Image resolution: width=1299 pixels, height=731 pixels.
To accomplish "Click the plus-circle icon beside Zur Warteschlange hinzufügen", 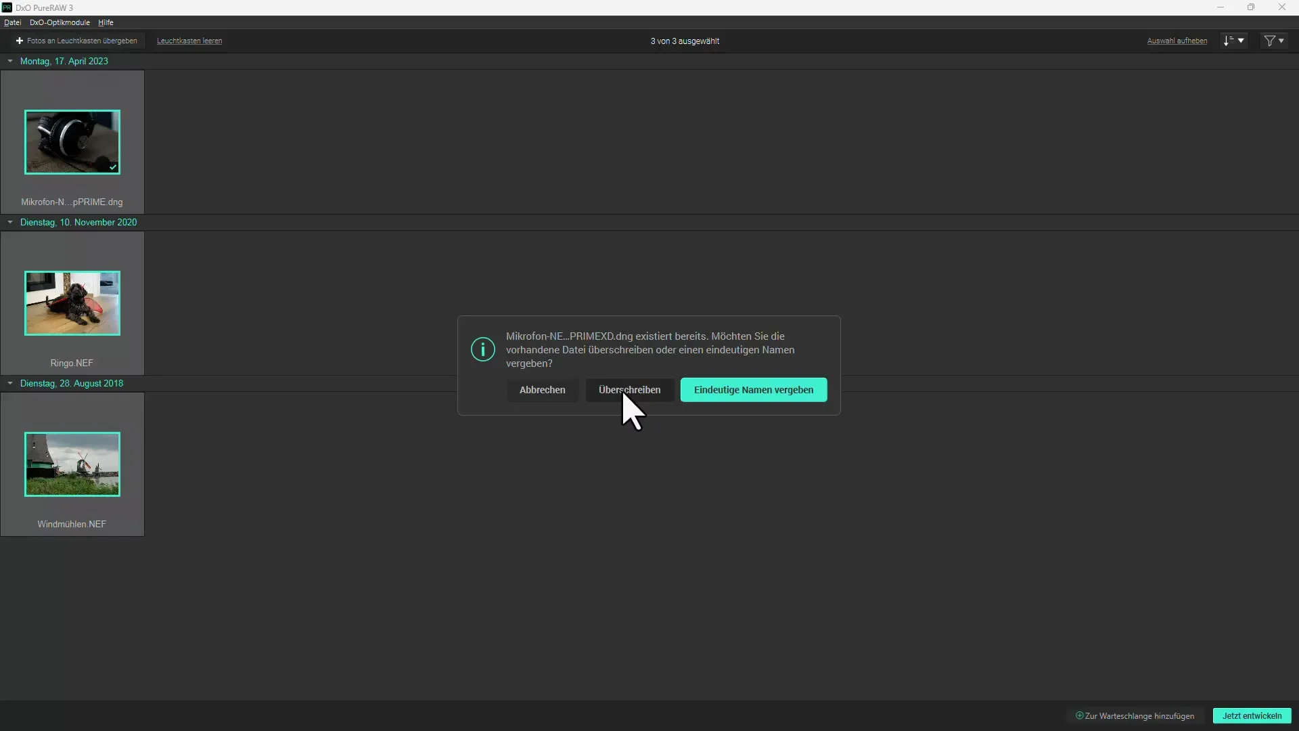I will coord(1080,715).
